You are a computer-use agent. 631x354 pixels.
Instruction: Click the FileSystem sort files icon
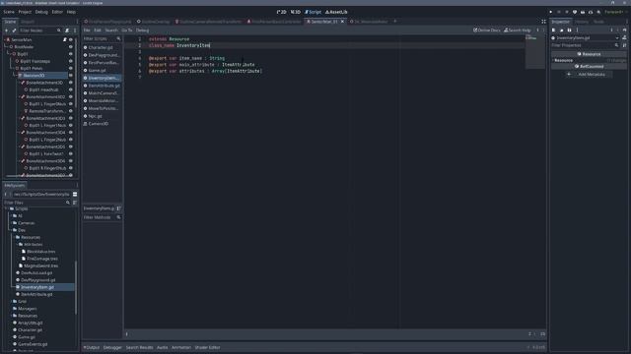tap(75, 203)
